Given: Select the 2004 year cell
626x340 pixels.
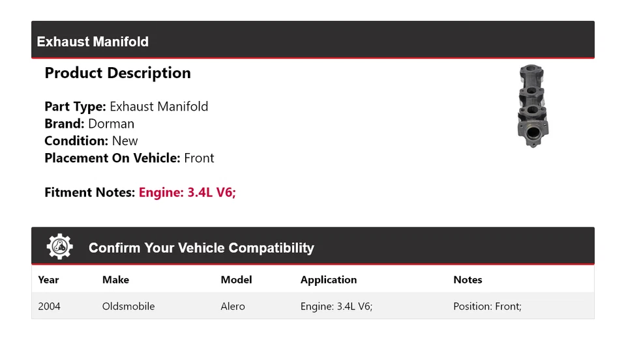Looking at the screenshot, I should coord(49,305).
